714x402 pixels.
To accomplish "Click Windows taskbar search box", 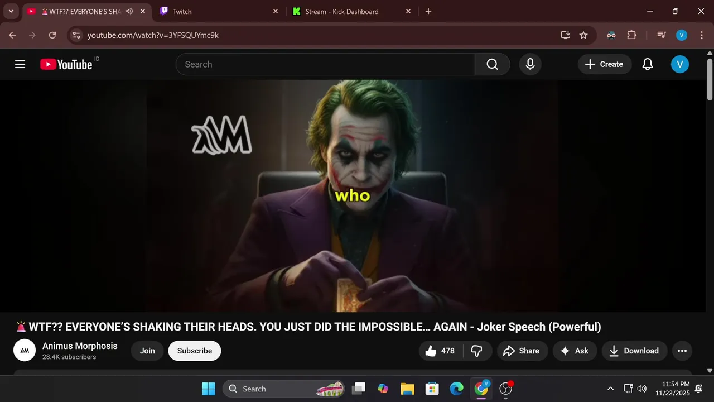I will pos(284,389).
